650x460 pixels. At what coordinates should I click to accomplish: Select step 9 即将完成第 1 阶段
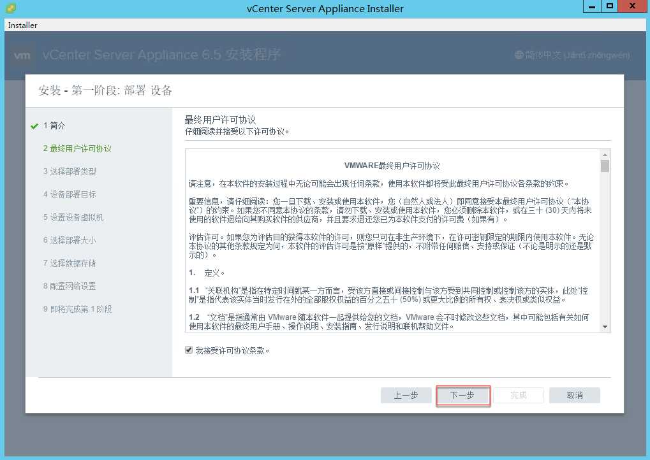pyautogui.click(x=78, y=309)
